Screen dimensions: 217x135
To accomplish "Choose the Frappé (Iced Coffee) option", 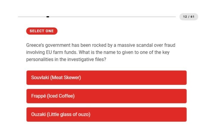I will click(106, 96).
